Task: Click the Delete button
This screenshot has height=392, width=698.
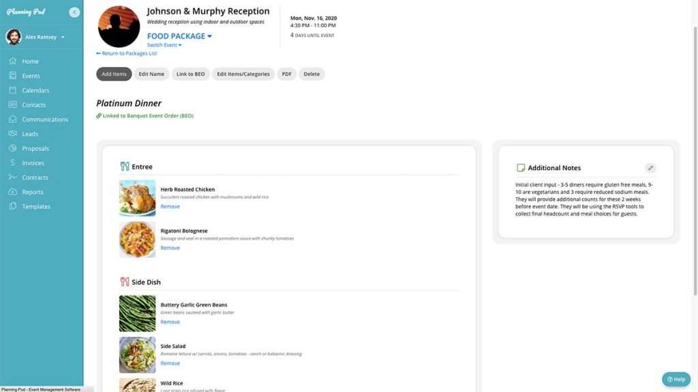Action: pyautogui.click(x=312, y=73)
